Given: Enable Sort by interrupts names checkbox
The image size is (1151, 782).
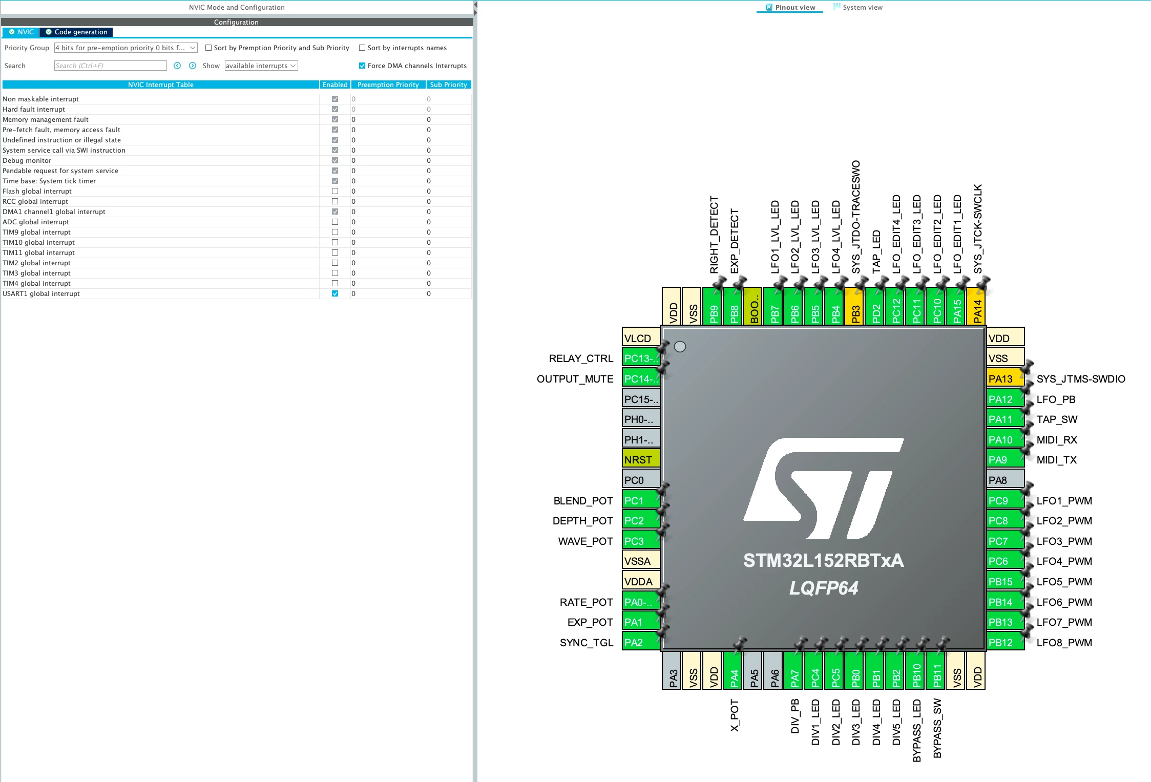Looking at the screenshot, I should click(362, 48).
